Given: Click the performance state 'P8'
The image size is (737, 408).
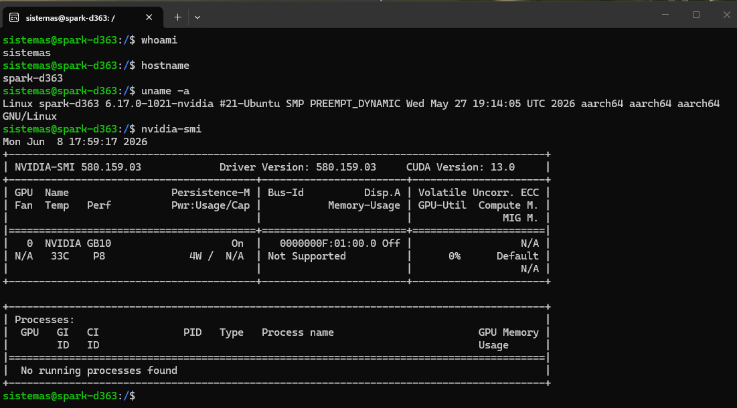Looking at the screenshot, I should point(99,256).
